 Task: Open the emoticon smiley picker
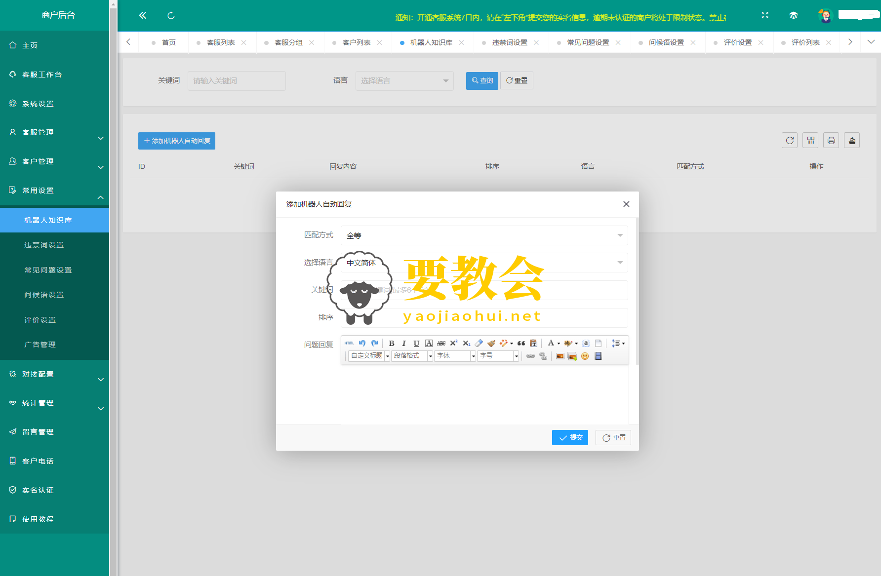click(x=585, y=356)
